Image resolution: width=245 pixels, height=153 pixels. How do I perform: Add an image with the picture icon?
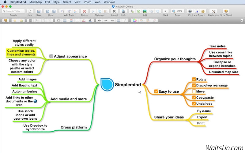pyautogui.click(x=145, y=11)
